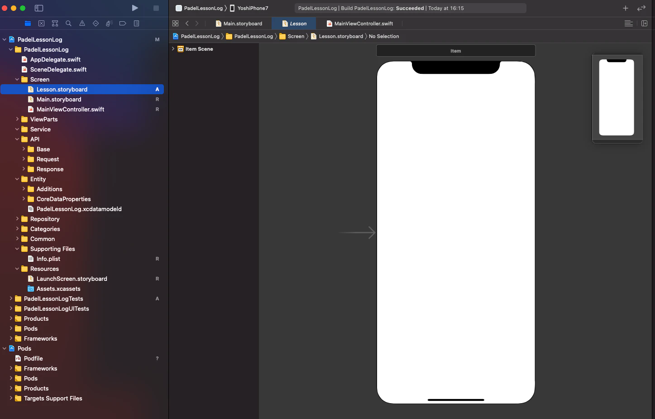Viewport: 655px width, 419px height.
Task: Collapse the API folder
Action: (x=17, y=139)
